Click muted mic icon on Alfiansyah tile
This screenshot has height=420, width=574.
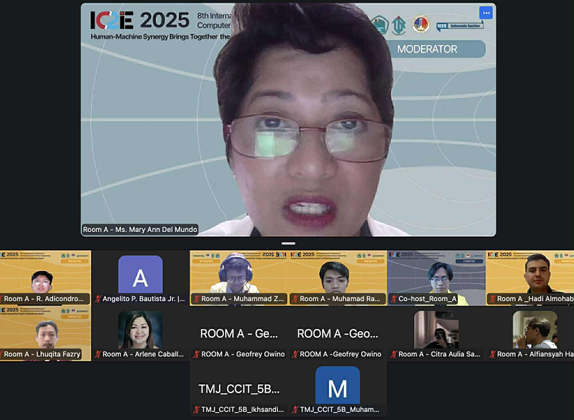(492, 354)
